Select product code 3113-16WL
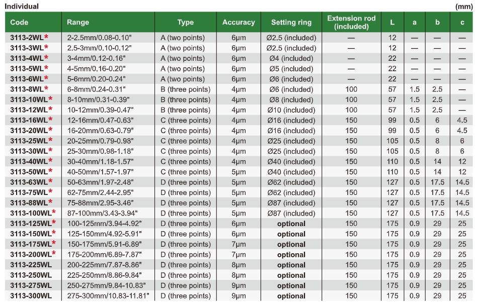The height and width of the screenshot is (305, 479). click(29, 120)
